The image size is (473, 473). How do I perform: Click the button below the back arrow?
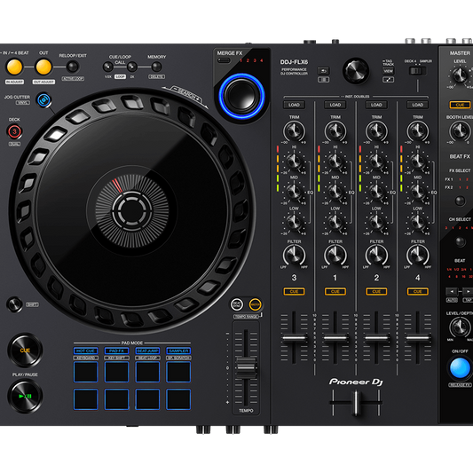point(323,80)
